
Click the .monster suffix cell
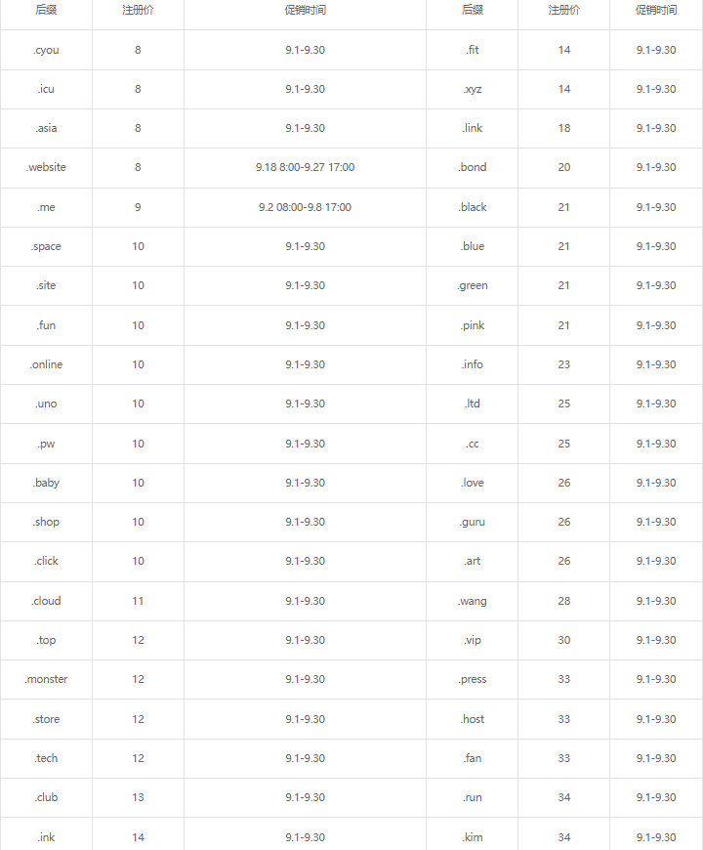click(x=46, y=679)
